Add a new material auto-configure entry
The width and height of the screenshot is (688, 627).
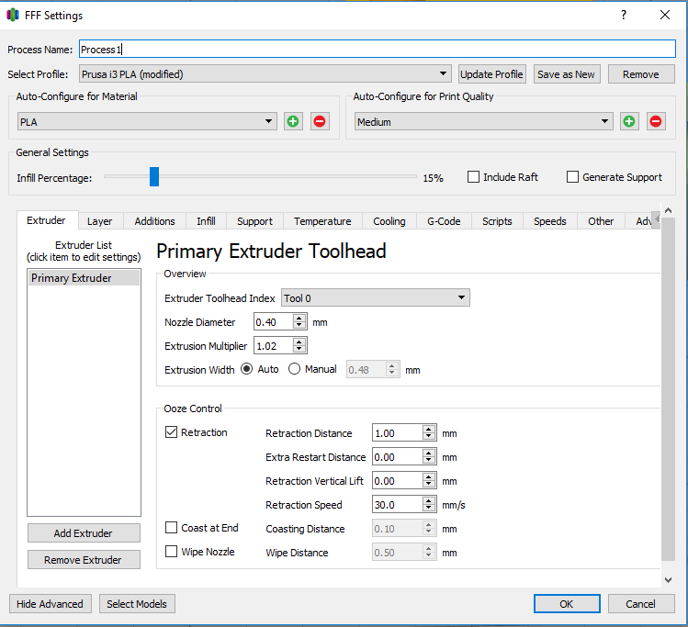pyautogui.click(x=293, y=121)
